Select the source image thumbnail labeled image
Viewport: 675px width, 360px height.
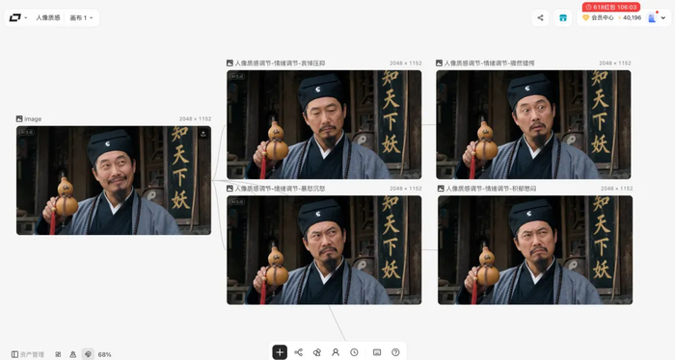click(x=114, y=180)
